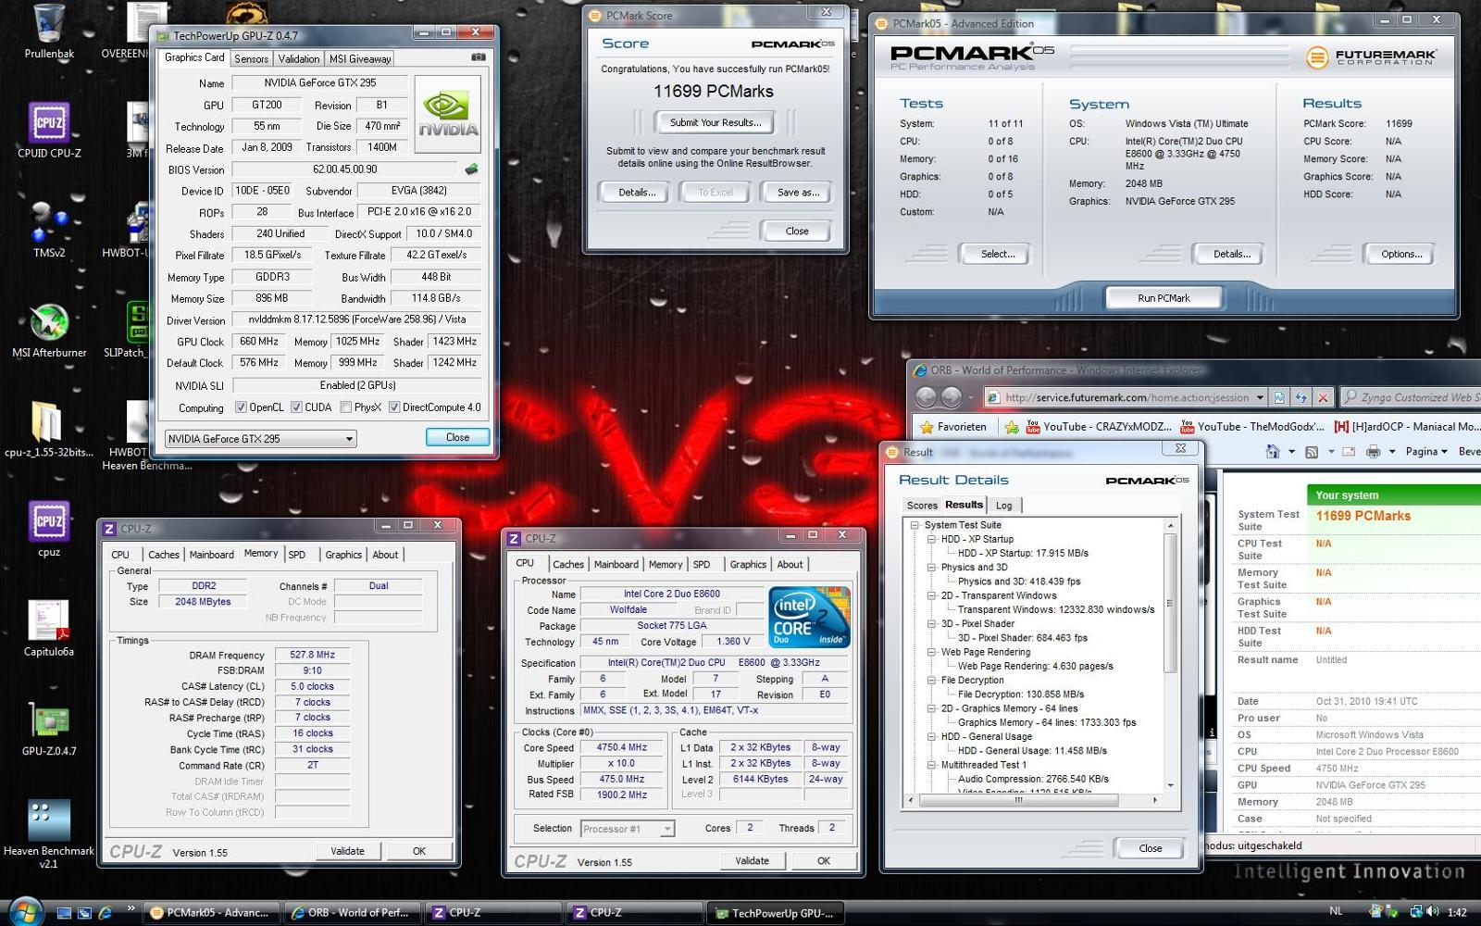
Task: Switch to Scores tab in Result Details
Action: click(921, 506)
